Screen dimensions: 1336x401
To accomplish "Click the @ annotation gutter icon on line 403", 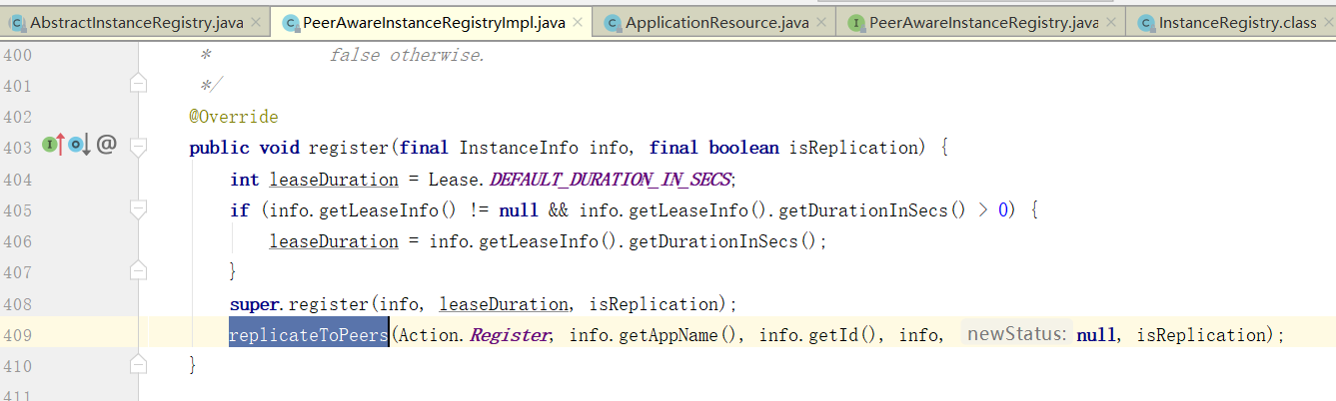I will tap(107, 146).
